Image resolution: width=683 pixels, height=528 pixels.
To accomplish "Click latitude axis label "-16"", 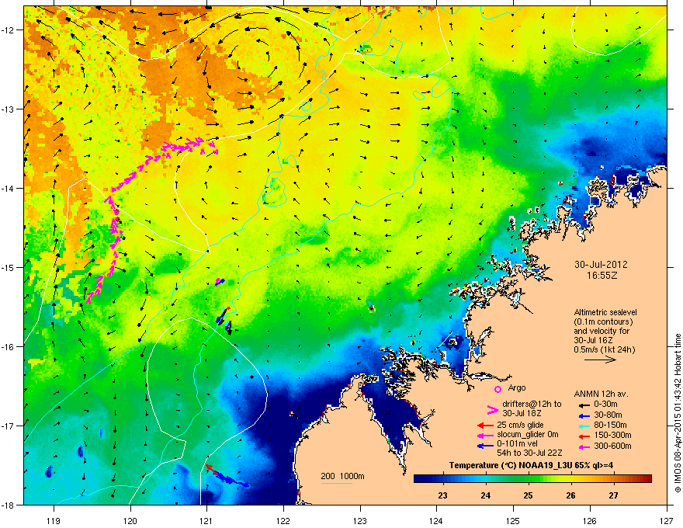I will 9,346.
